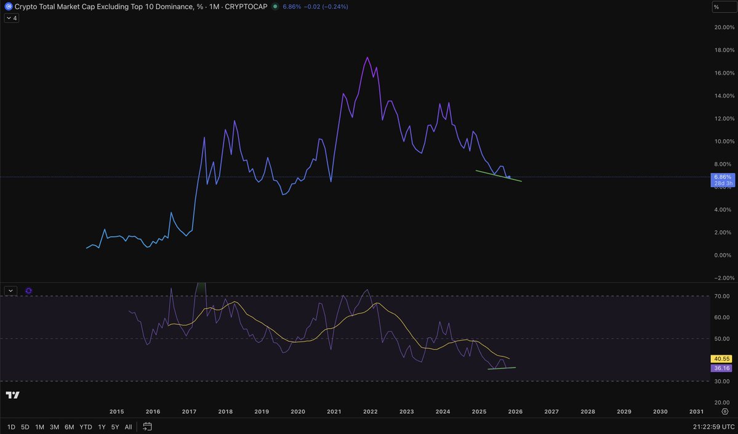Switch to the 1Y time range

(101, 426)
